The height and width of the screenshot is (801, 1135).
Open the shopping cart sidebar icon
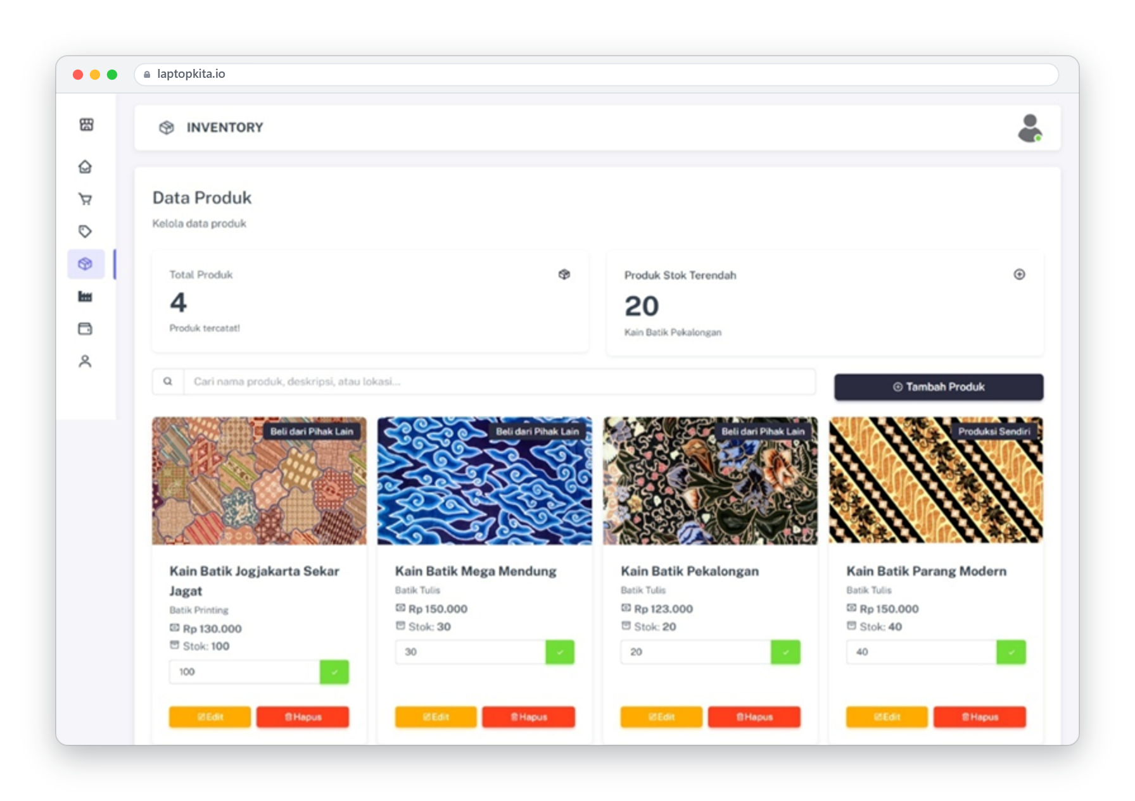click(85, 199)
